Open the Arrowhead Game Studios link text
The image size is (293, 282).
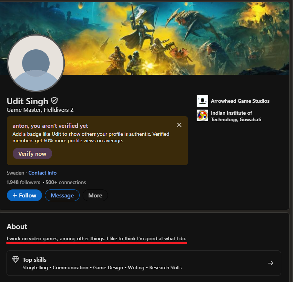pyautogui.click(x=240, y=101)
